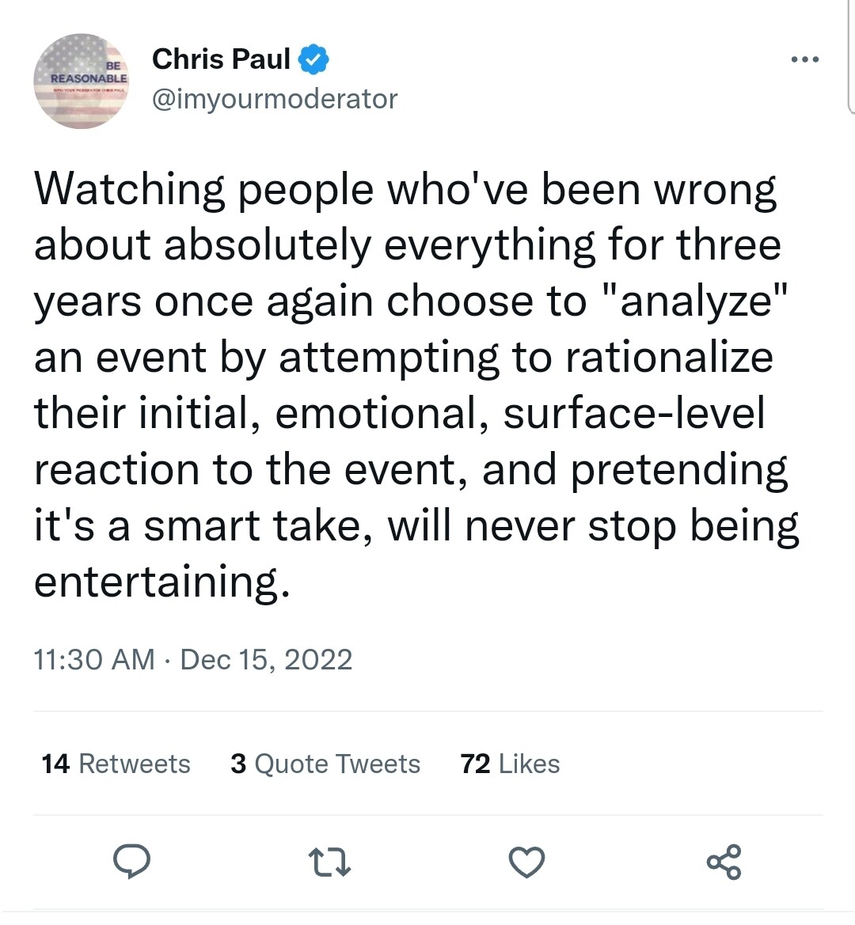Like the tweet with the heart icon

526,862
